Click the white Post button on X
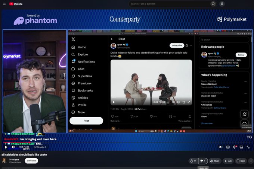Viewport: 254px width, 169px height. click(x=86, y=121)
